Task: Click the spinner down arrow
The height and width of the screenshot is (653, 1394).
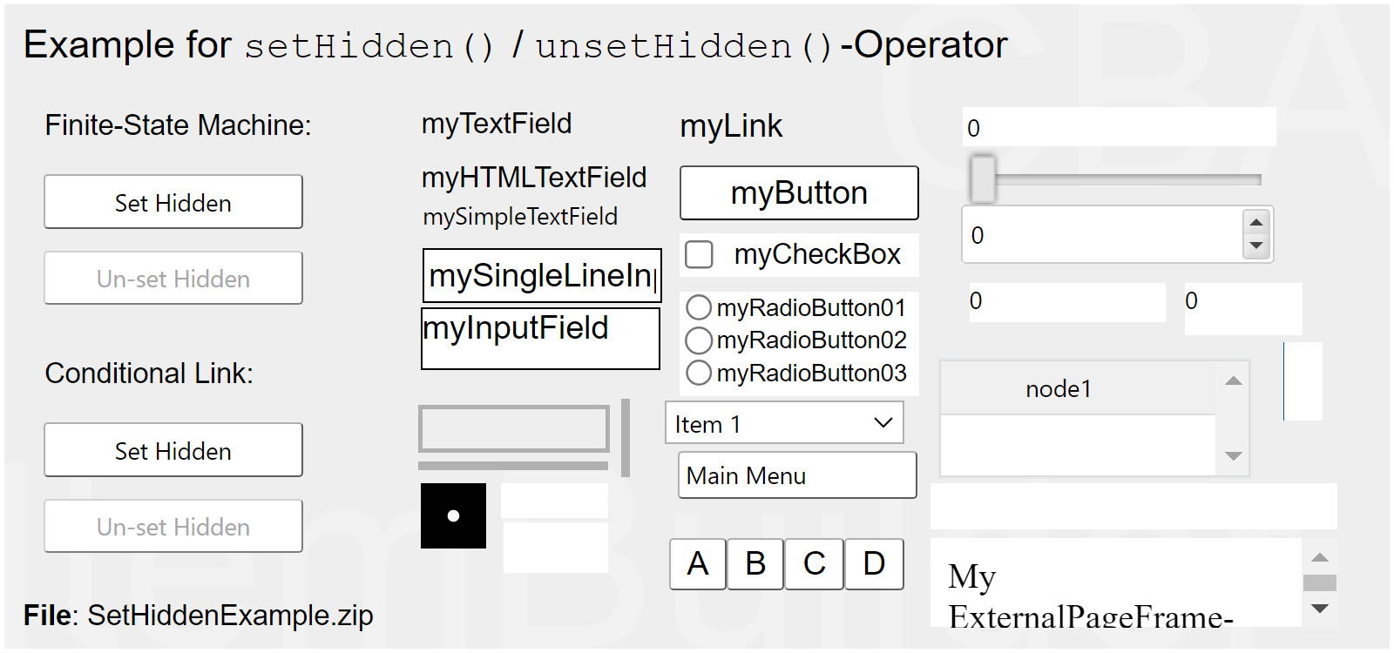Action: click(1255, 246)
